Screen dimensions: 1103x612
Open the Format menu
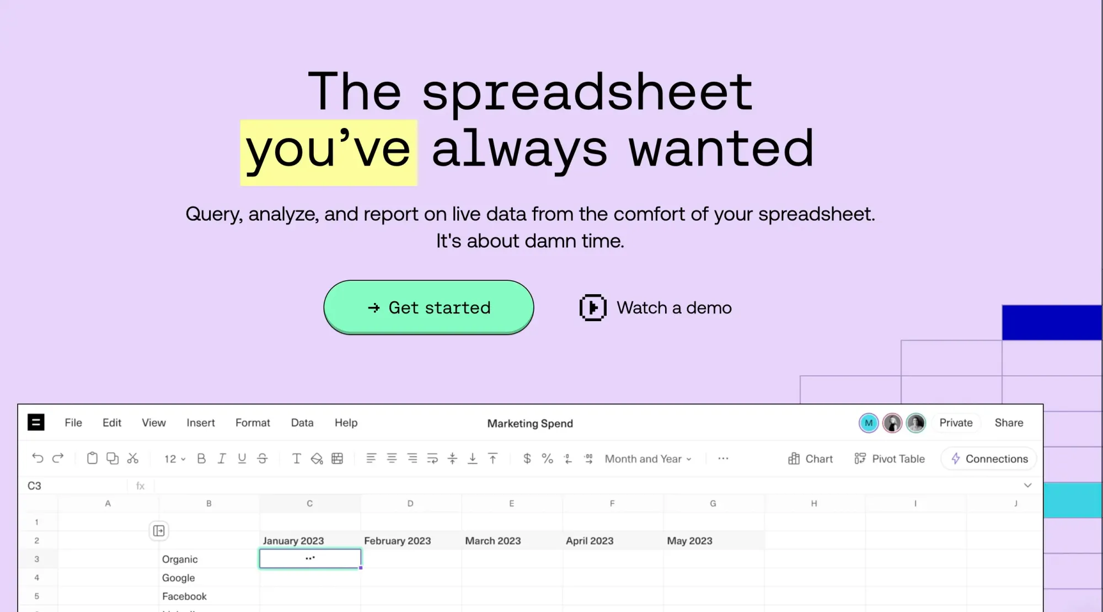point(252,422)
